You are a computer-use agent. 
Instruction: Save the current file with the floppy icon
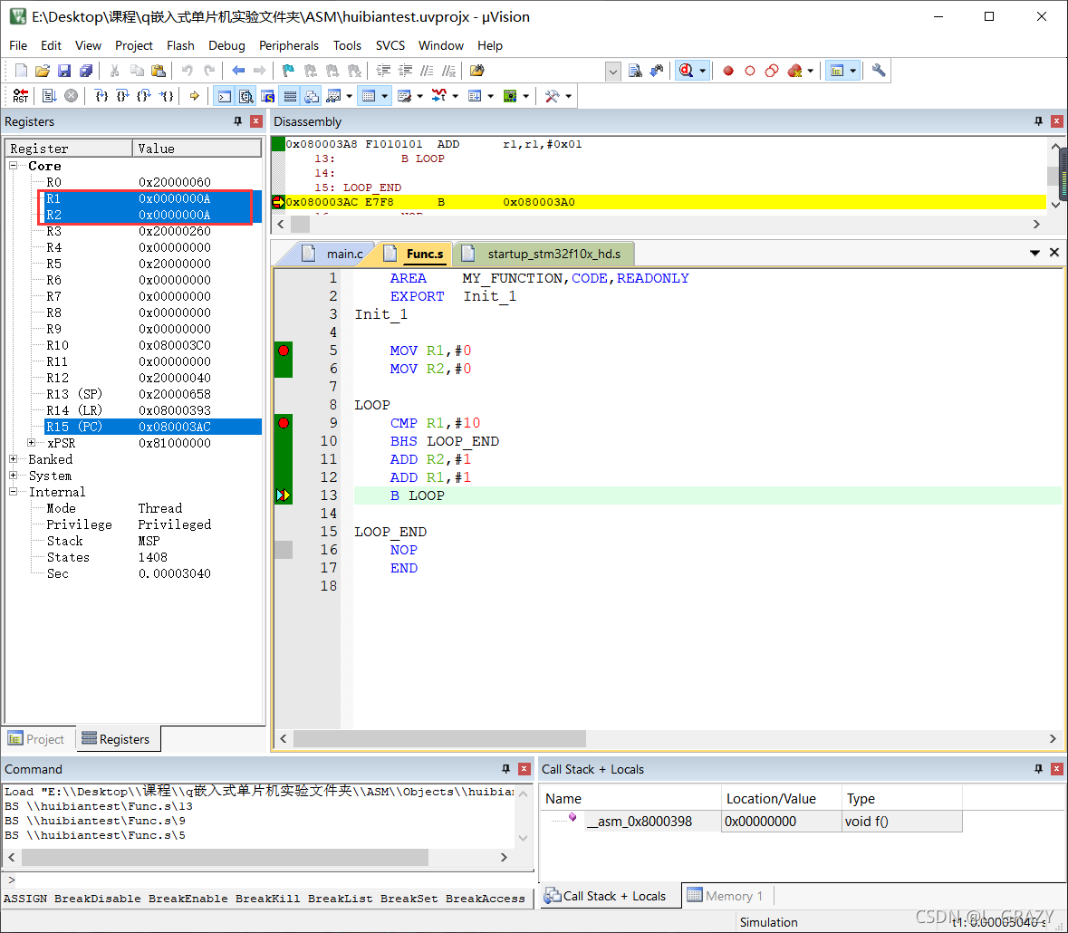click(x=64, y=70)
